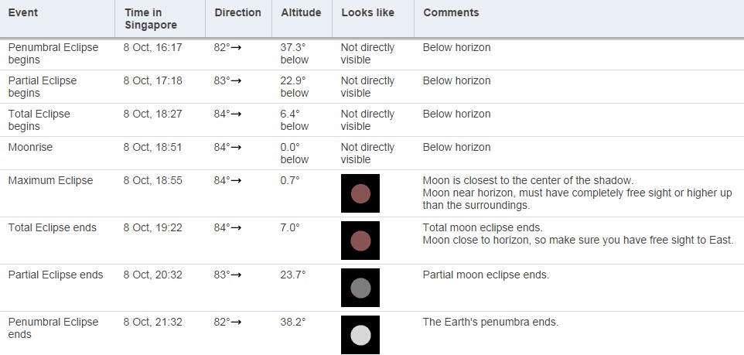Screen dimensions: 744x355
Task: Click the Direction column header
Action: [x=237, y=13]
